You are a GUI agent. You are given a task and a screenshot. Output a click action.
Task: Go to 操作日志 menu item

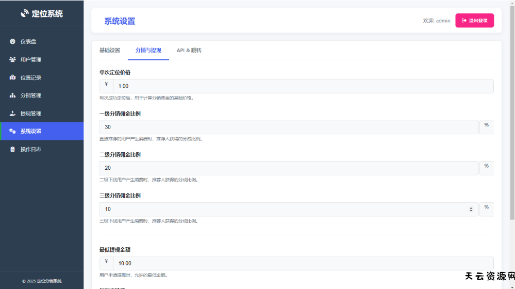[x=31, y=149]
